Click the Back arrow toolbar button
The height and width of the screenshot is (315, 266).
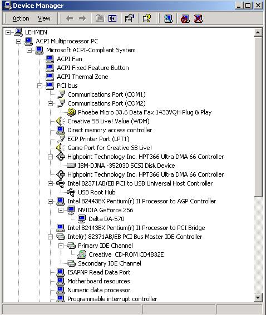70,19
